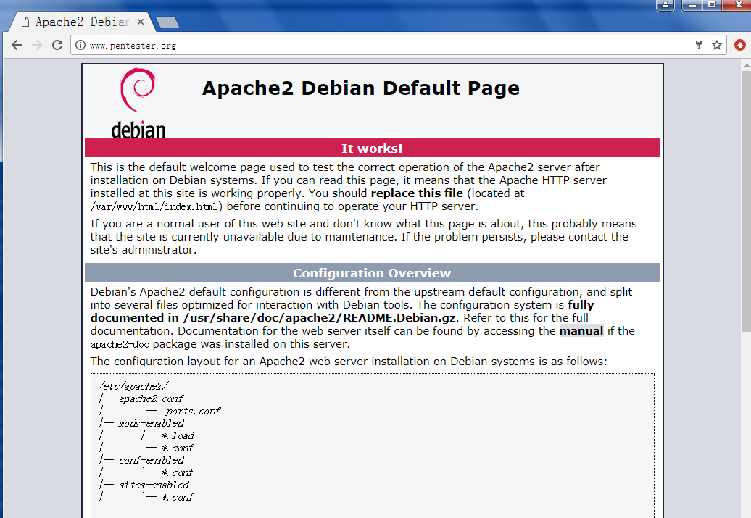Click '/etc/apache2/' in the config tree
Image resolution: width=751 pixels, height=518 pixels.
(133, 386)
